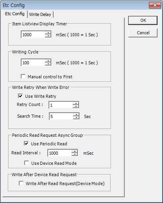
Task: Decrease the Search Time value
Action: 76,118
